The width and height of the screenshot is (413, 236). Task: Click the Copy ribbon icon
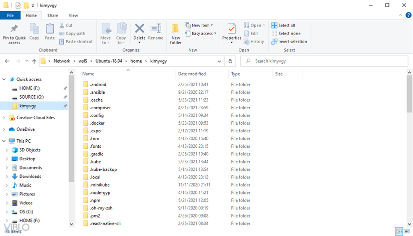point(34,29)
